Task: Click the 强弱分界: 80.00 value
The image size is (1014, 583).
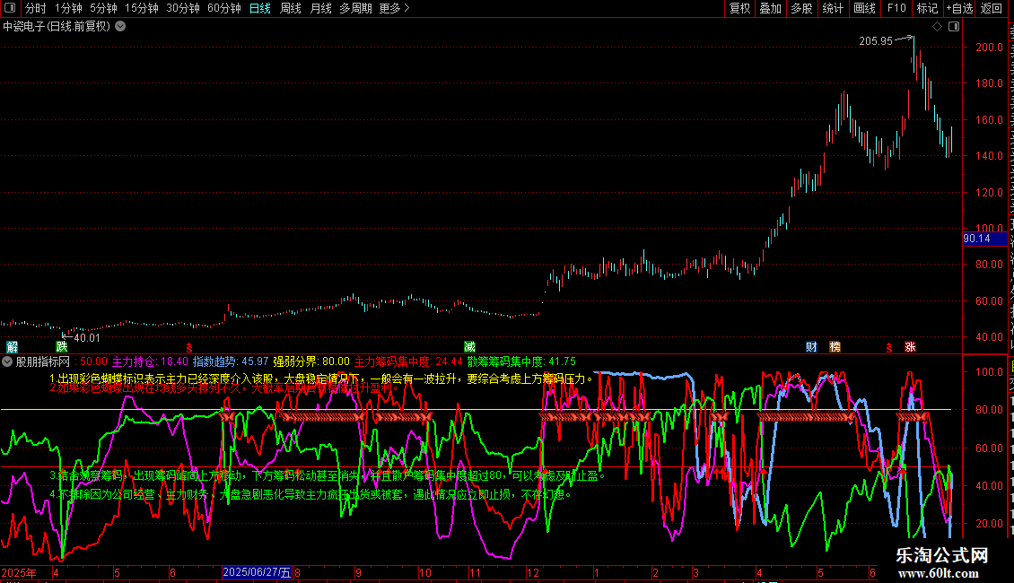Action: tap(311, 362)
